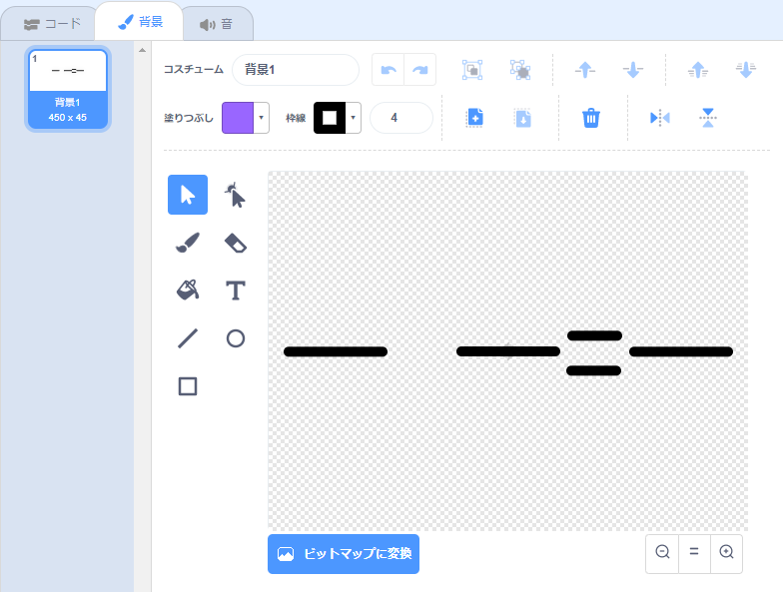Flip horizontally using the mirror icon

(x=659, y=118)
